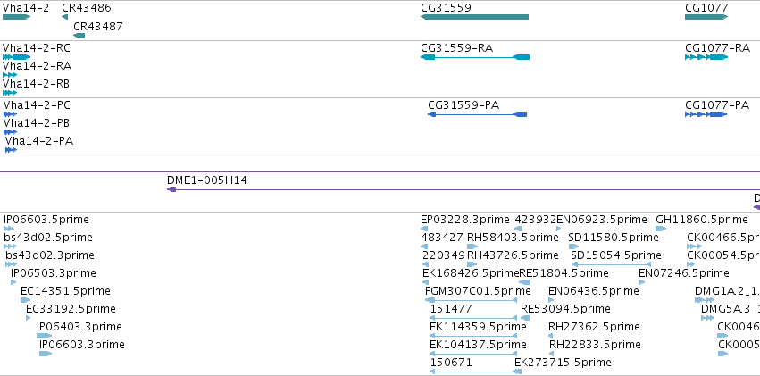Click the CK00054.5prime EST label

[x=723, y=255]
